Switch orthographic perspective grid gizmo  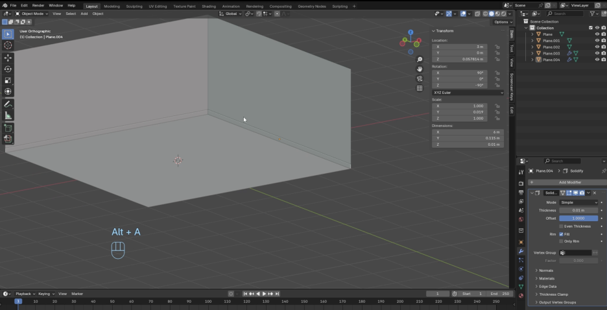pos(419,88)
